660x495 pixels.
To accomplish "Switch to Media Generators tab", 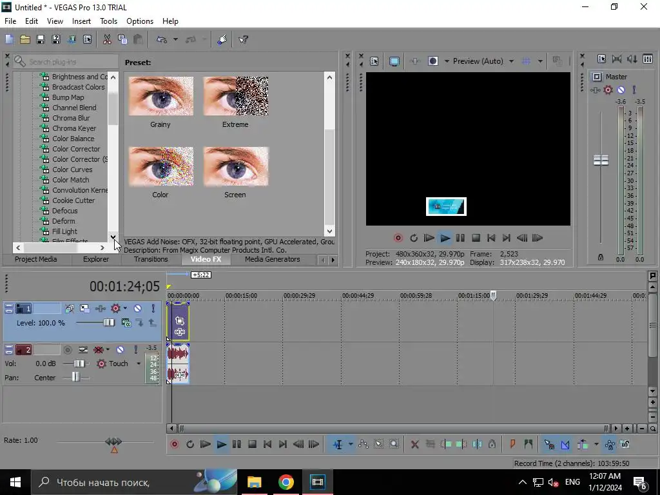I will 273,259.
